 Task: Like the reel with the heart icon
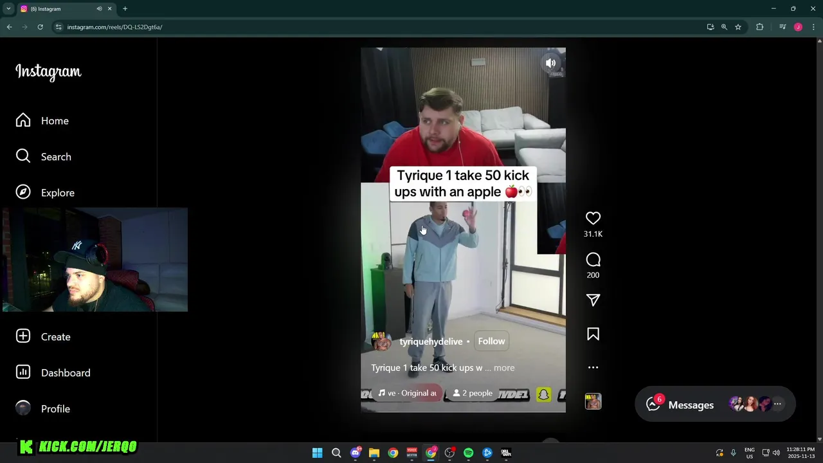click(x=593, y=219)
